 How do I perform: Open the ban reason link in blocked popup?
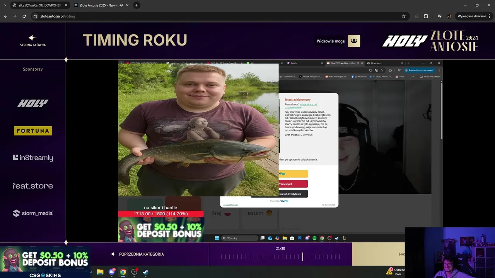coord(301,106)
